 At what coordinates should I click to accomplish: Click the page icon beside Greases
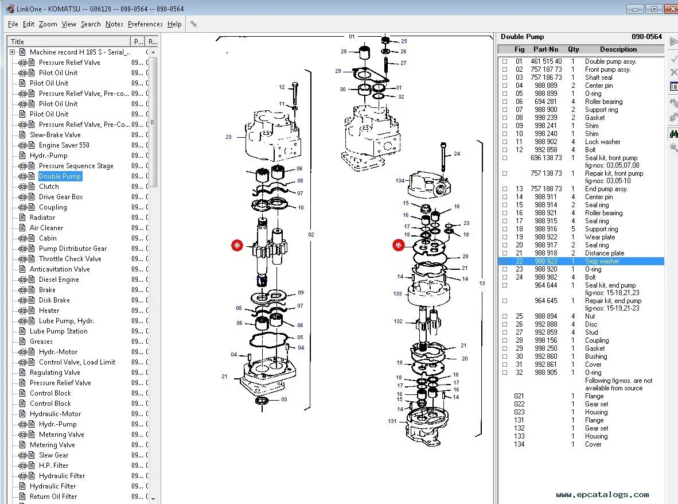coord(22,342)
